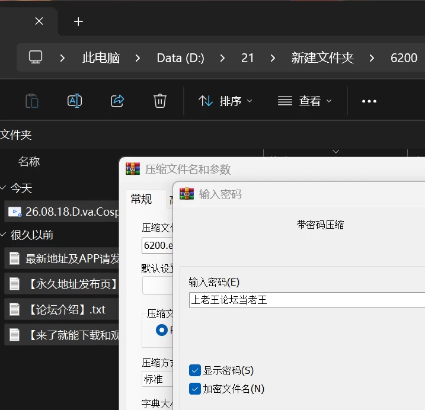Open the 压缩方式 标准 combo box
The height and width of the screenshot is (410, 425).
(158, 379)
